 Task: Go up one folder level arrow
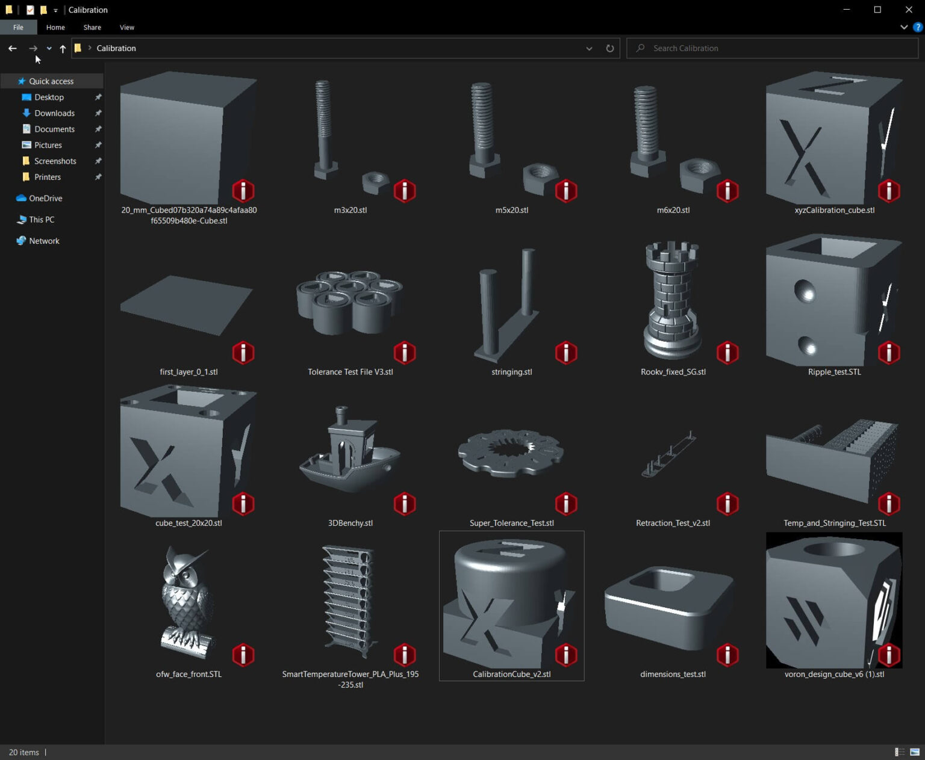(63, 48)
